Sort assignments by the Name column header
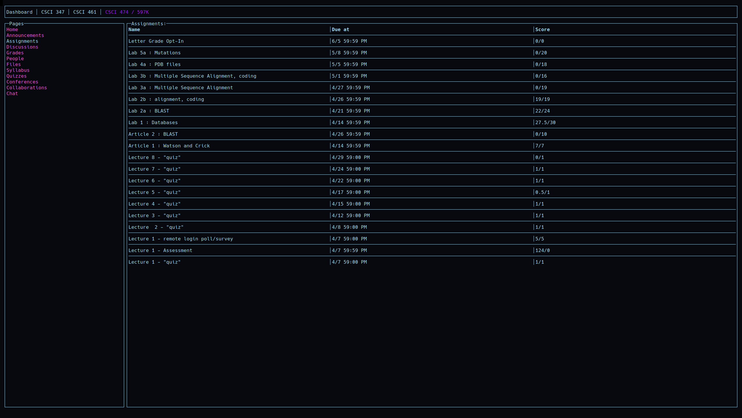 (134, 29)
